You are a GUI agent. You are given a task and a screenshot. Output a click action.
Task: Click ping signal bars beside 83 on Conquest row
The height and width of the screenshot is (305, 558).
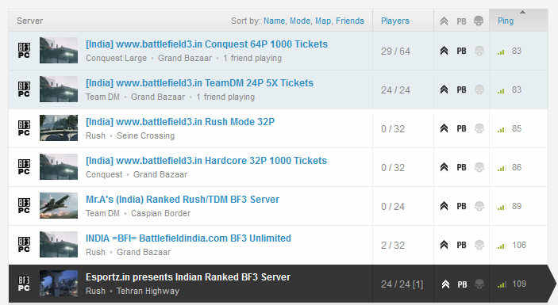501,52
